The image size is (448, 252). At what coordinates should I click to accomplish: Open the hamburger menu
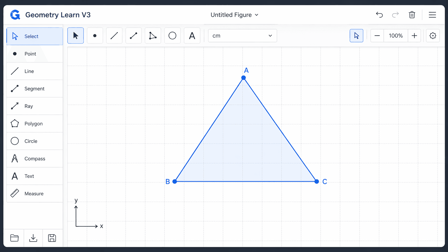(x=432, y=15)
